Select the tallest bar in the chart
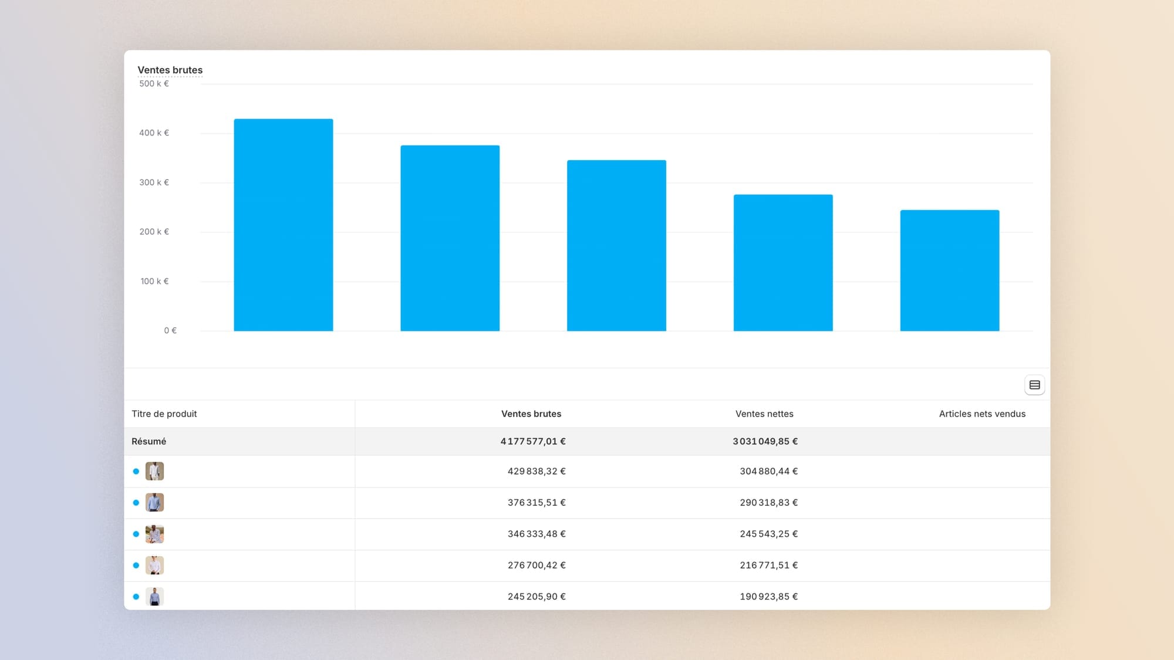This screenshot has width=1174, height=660. (x=284, y=225)
